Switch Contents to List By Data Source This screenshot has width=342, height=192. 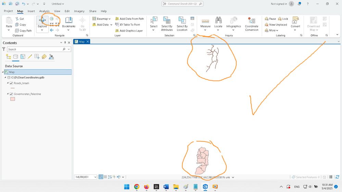click(15, 57)
